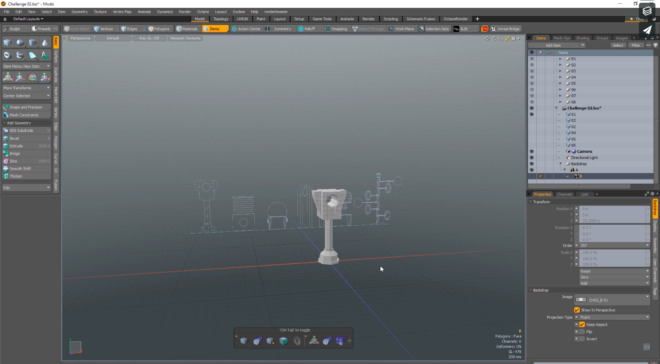Uncheck Show In Perspective
The height and width of the screenshot is (364, 660).
click(x=577, y=310)
